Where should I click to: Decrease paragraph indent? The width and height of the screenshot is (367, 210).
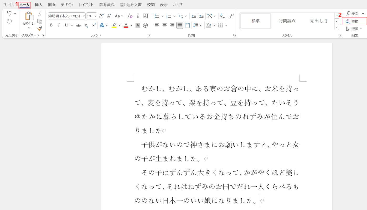(x=194, y=16)
